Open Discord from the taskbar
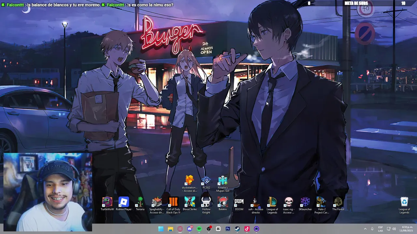 tap(190, 229)
